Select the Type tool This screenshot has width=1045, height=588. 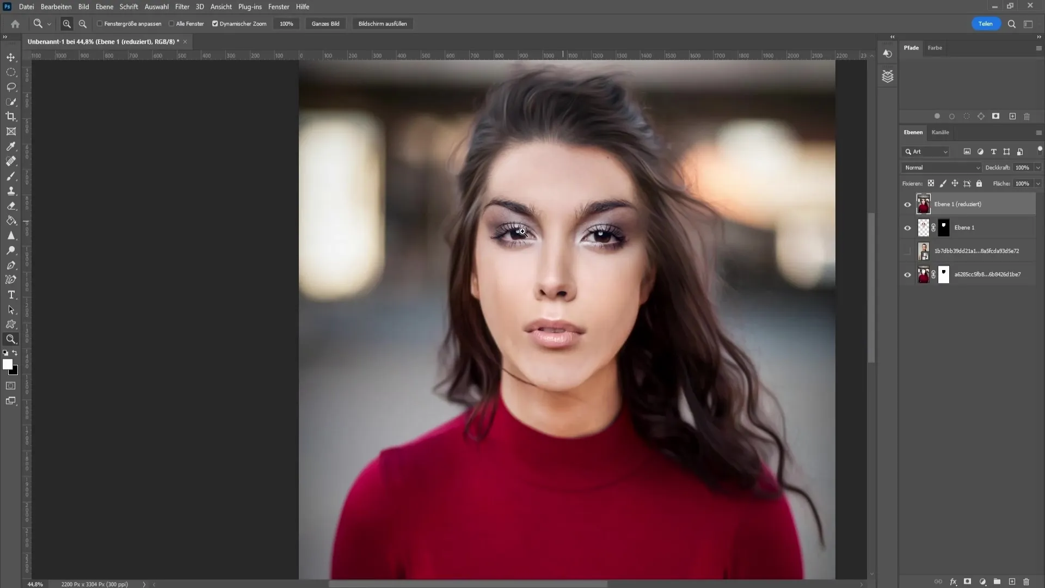click(x=11, y=295)
